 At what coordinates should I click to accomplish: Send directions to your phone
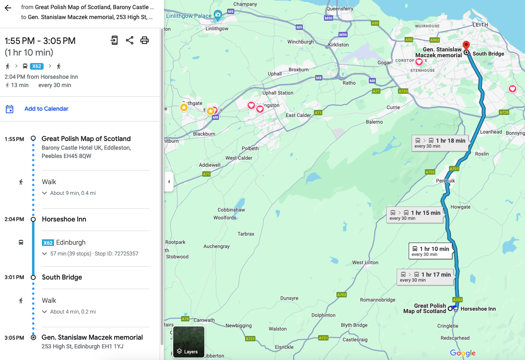click(114, 40)
